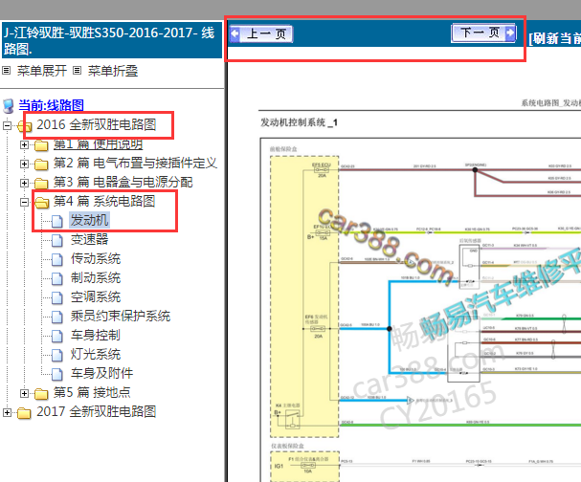The height and width of the screenshot is (482, 581).
Task: Click the computer icon beside 当前:线路图
Action: pos(9,106)
